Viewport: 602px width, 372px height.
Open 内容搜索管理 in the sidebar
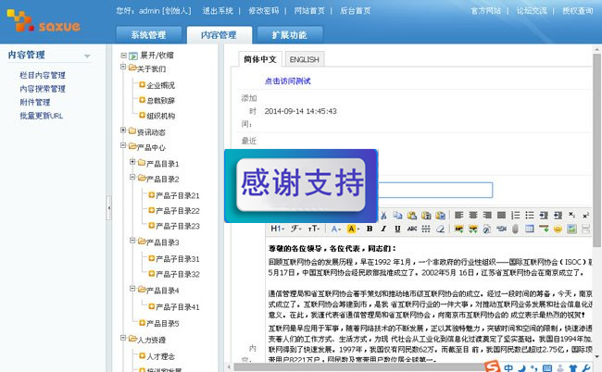pos(43,89)
